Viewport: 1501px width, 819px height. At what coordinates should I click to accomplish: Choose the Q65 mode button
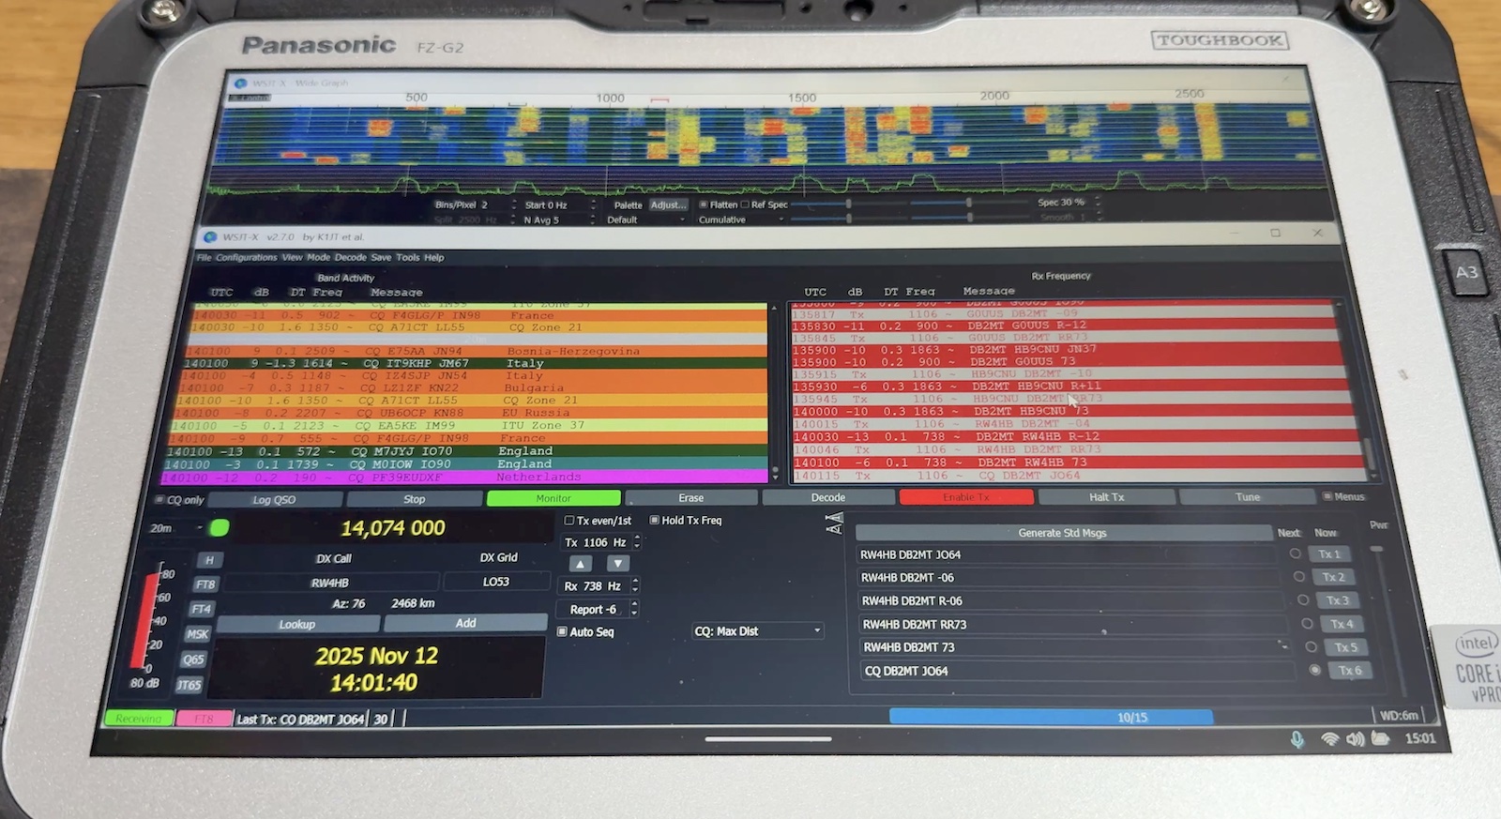(193, 660)
